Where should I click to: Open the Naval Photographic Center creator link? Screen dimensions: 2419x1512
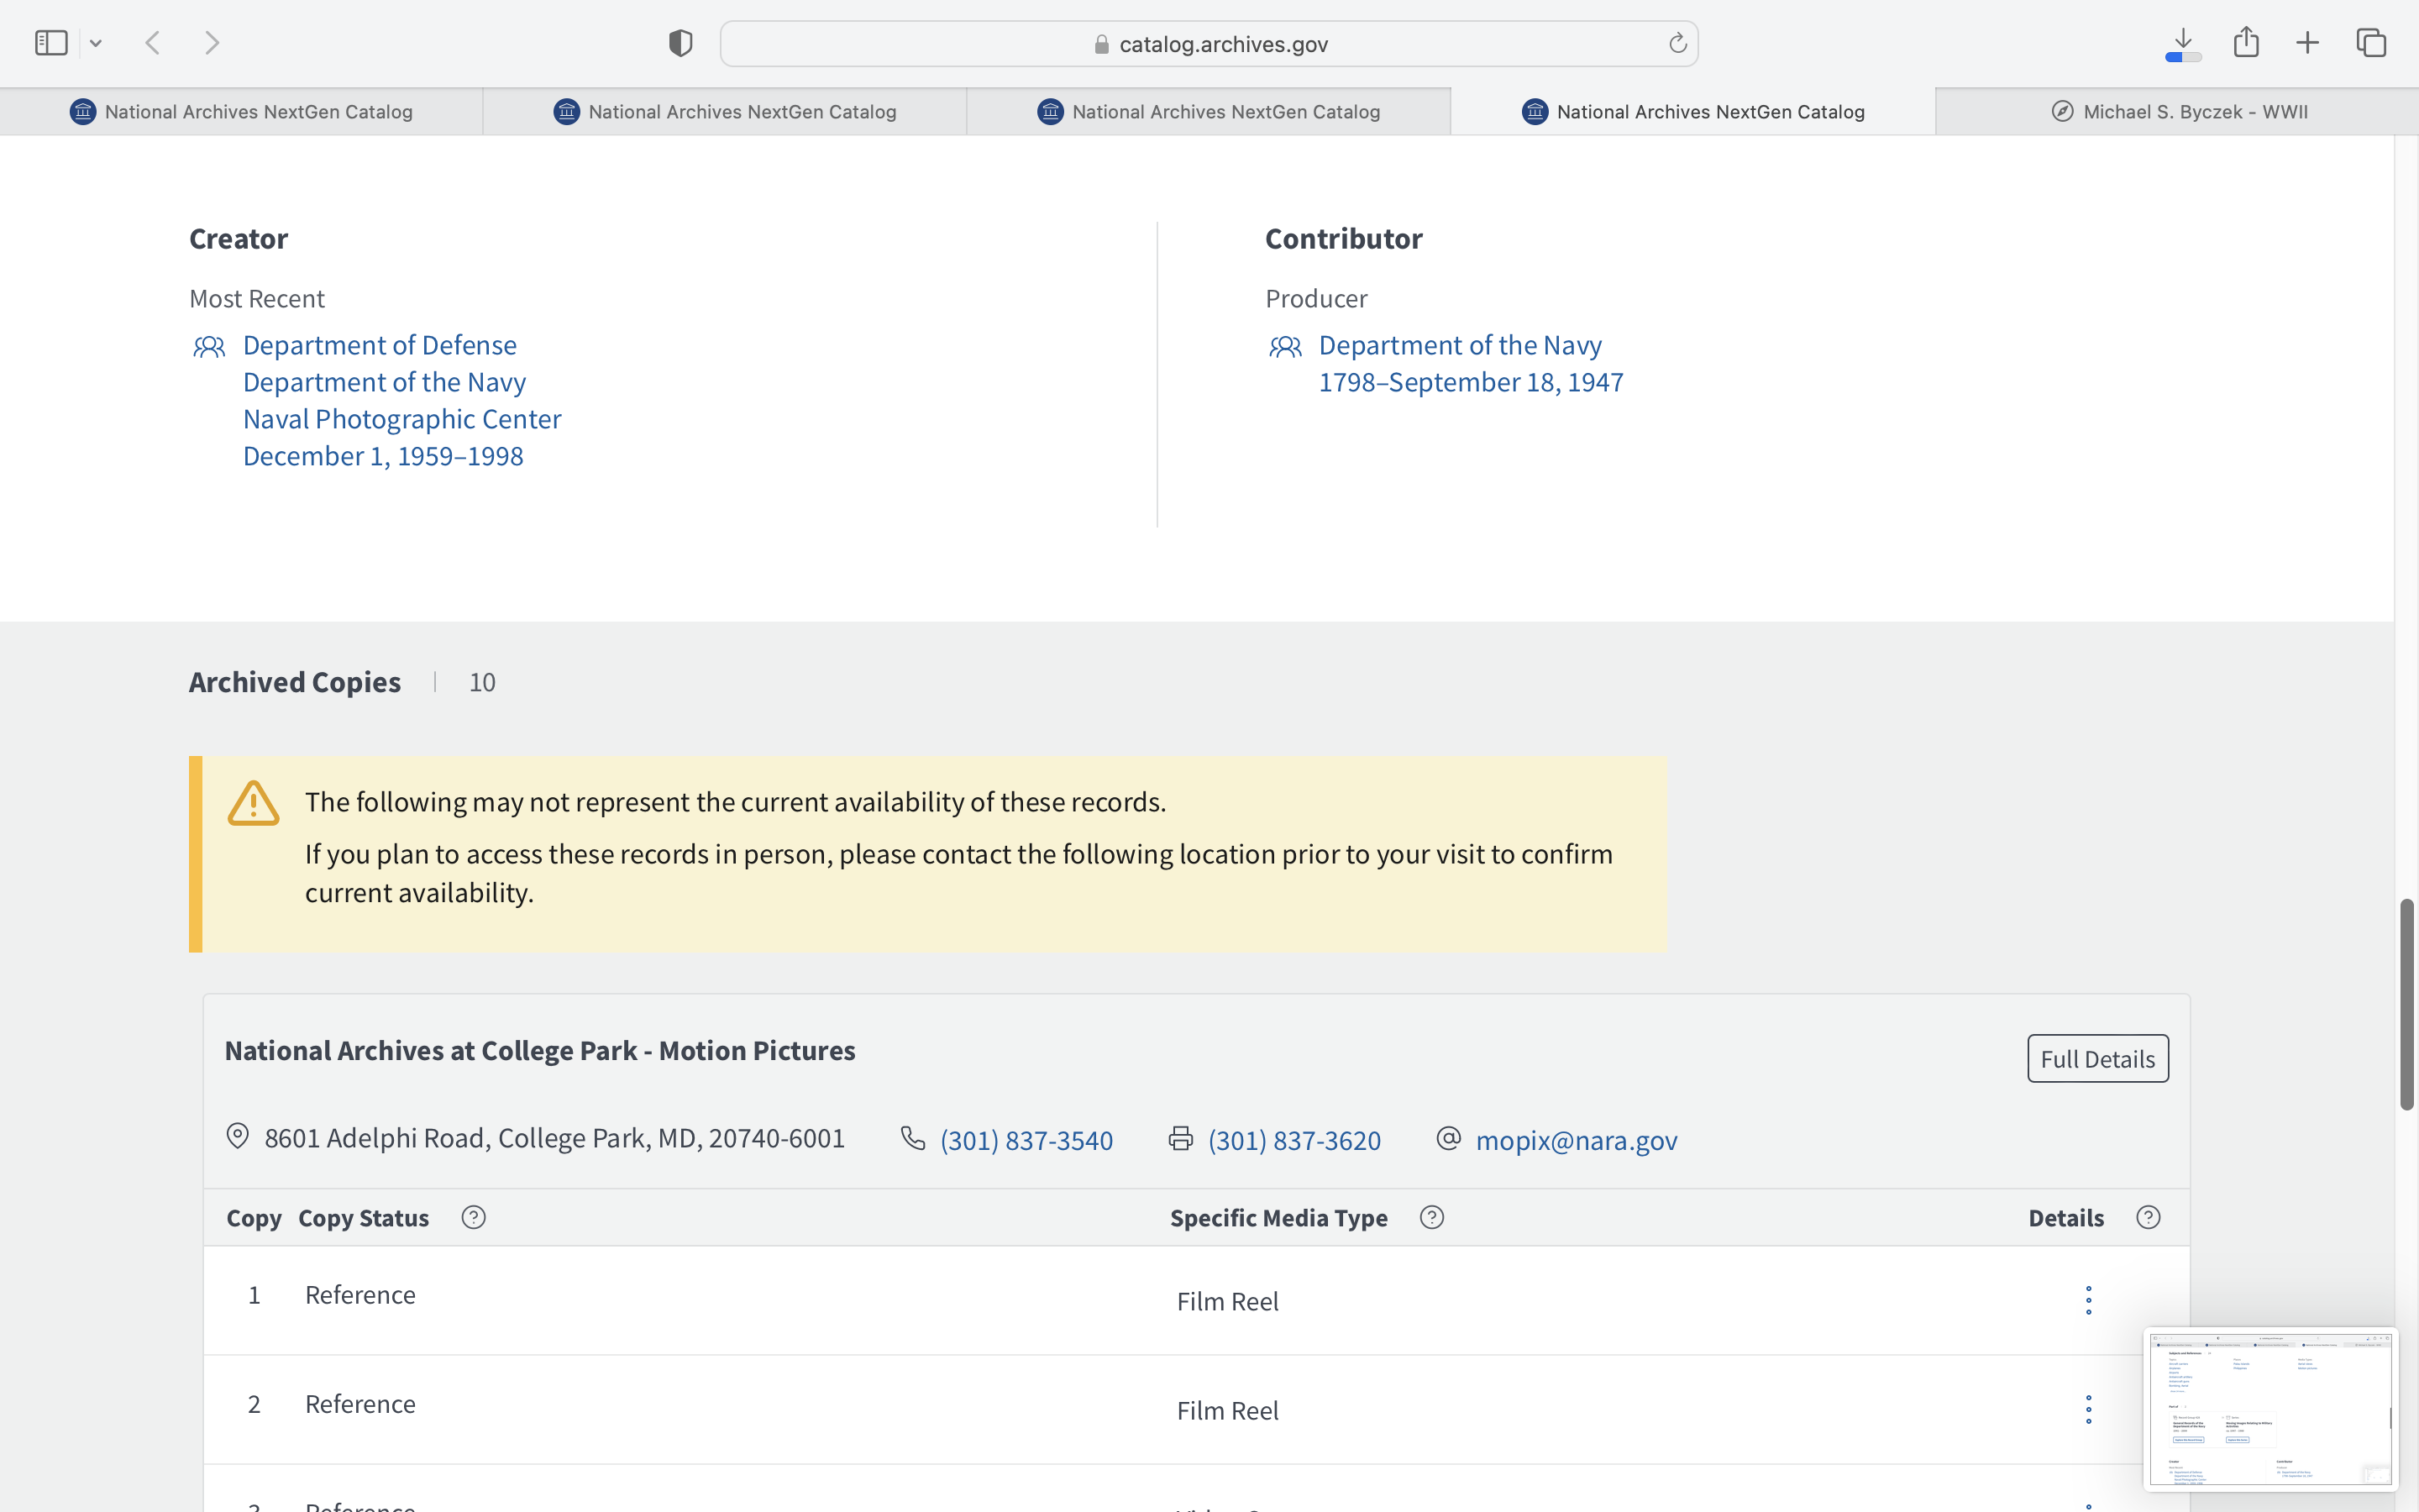click(x=401, y=419)
